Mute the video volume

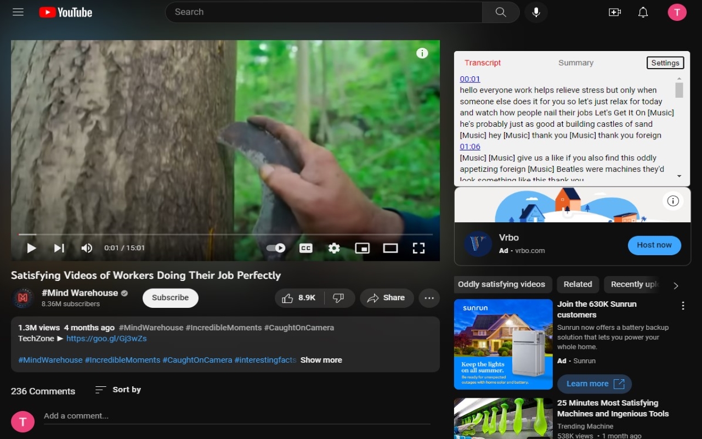(x=87, y=248)
